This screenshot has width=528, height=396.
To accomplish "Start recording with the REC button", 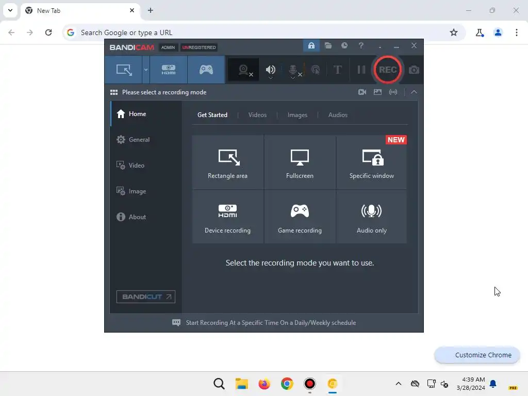I will point(388,70).
